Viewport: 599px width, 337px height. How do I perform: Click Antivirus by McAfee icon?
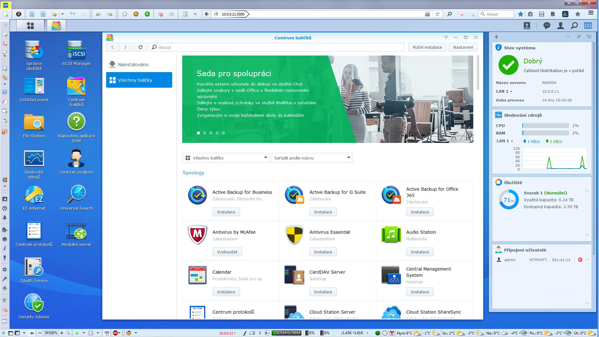[x=197, y=235]
